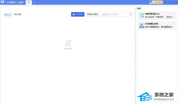Maximize the window
178x104 pixels.
[x=173, y=2]
